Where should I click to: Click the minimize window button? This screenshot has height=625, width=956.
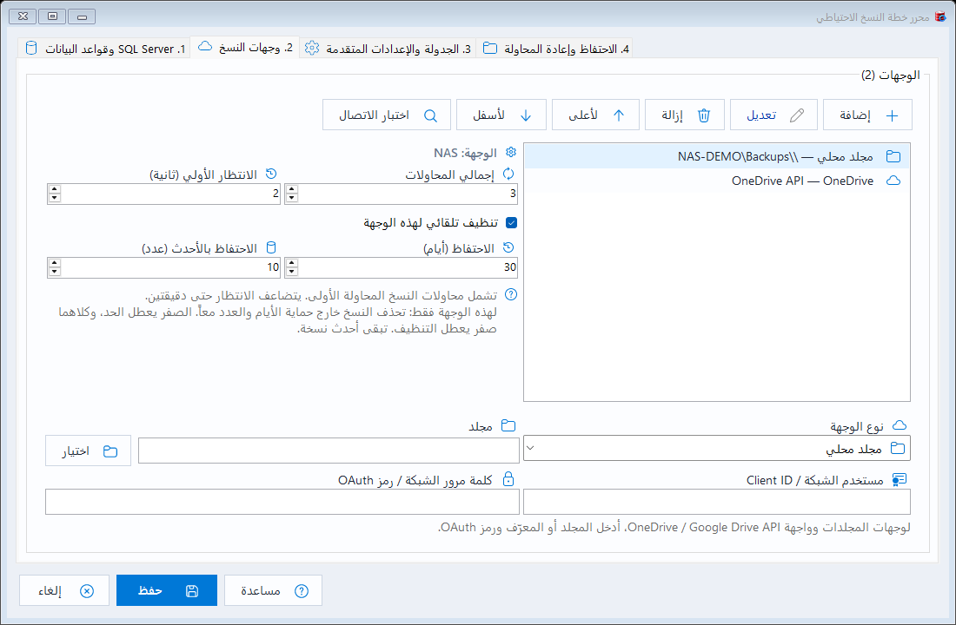82,16
